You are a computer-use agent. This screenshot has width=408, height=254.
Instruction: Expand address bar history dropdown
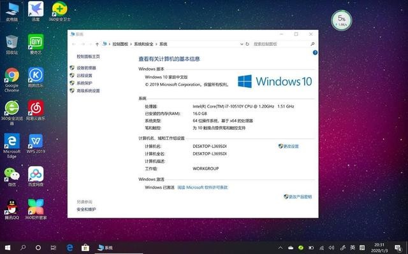242,44
